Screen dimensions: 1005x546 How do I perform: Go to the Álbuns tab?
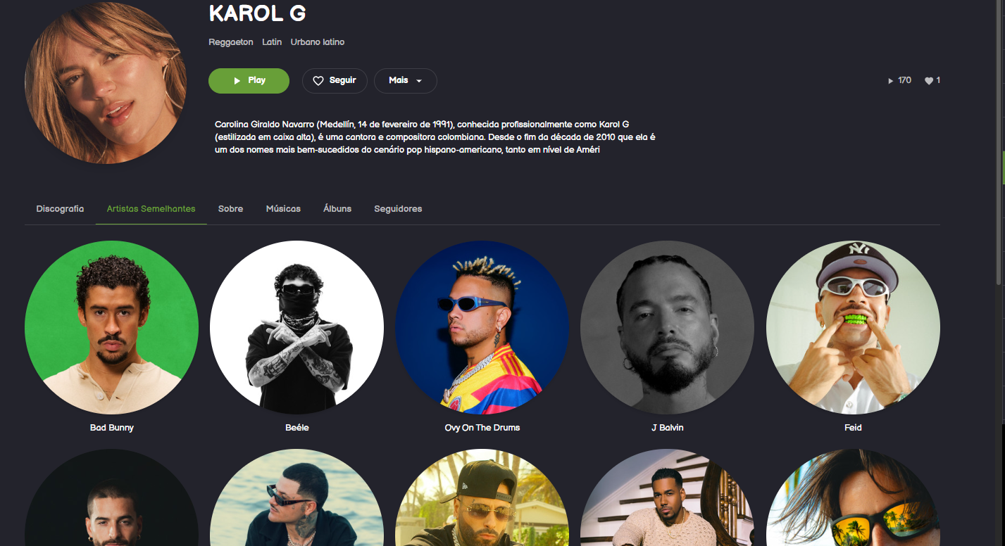337,209
